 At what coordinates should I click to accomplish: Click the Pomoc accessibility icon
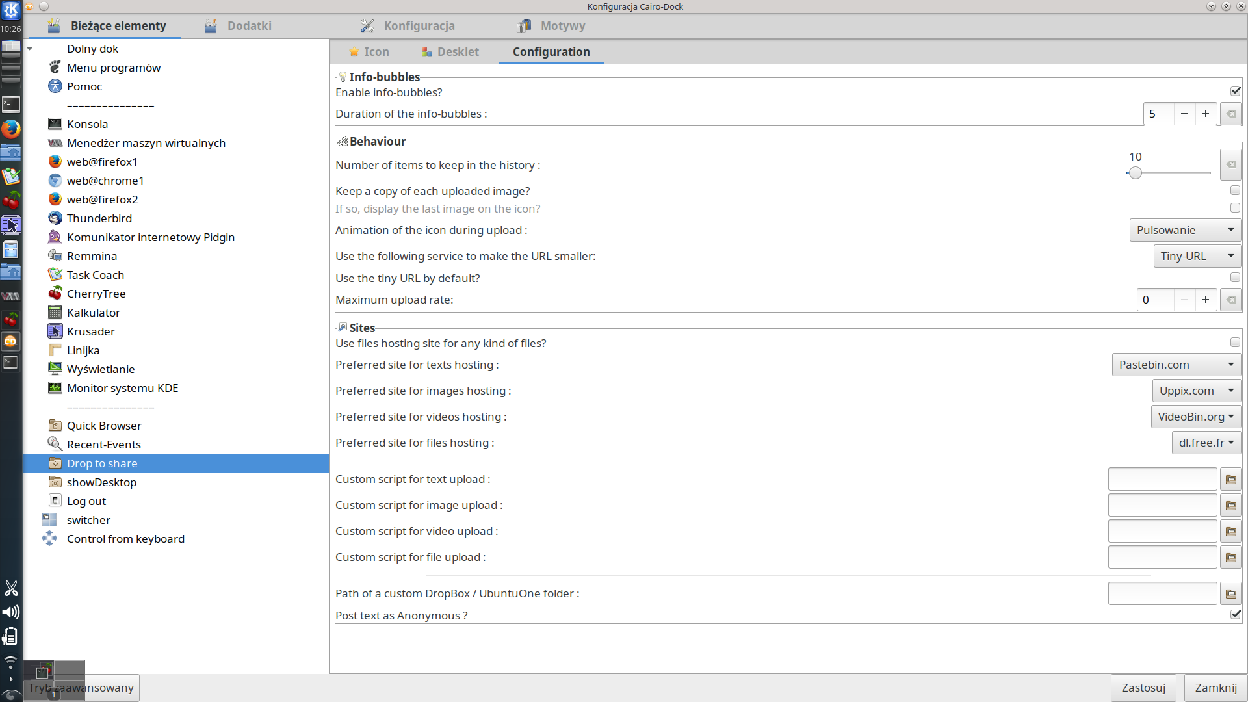[55, 86]
